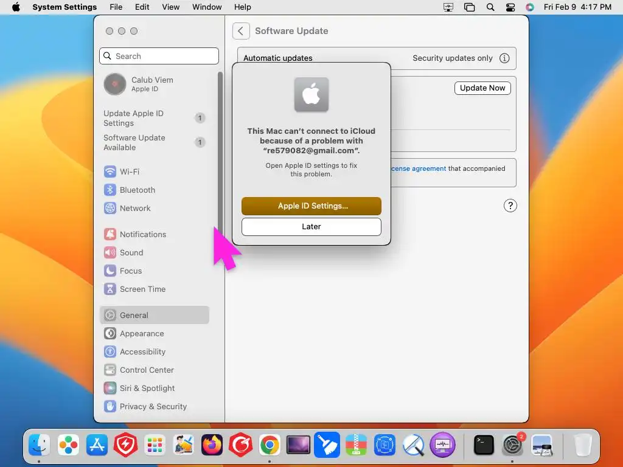
Task: Select Software Update Available item
Action: point(155,142)
